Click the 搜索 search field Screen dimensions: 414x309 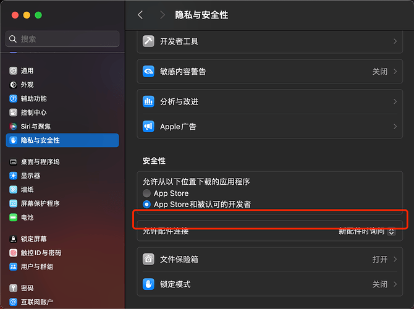[x=62, y=38]
